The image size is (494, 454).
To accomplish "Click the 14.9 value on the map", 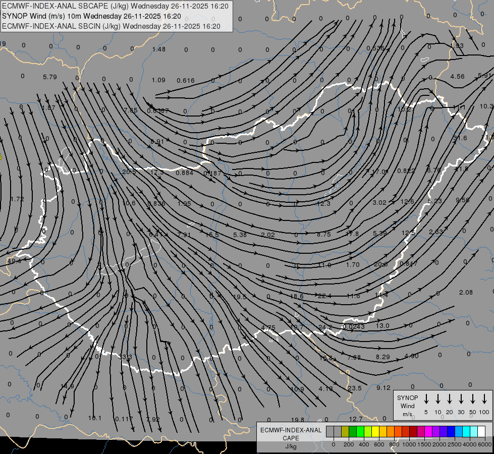I will click(67, 386).
